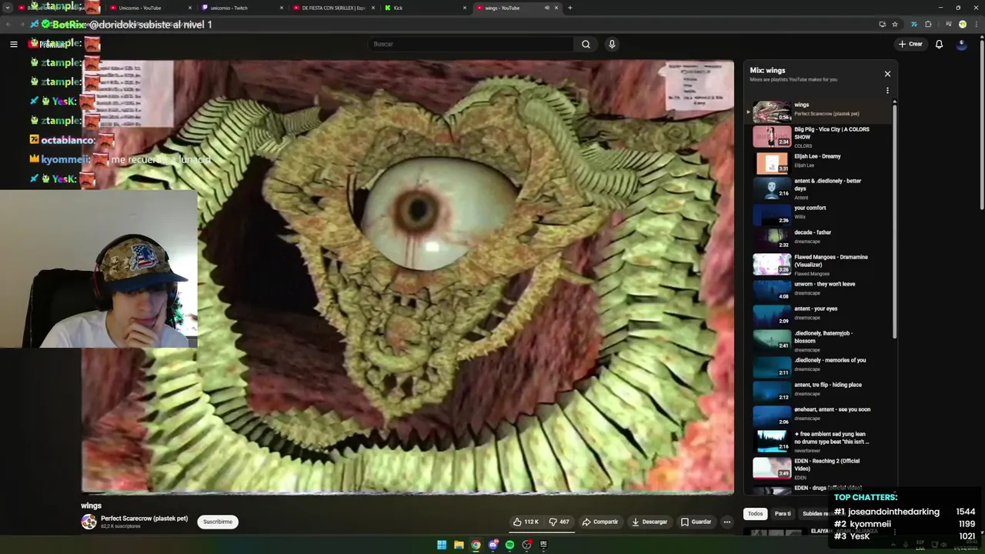Click the Descargar download button

click(649, 522)
